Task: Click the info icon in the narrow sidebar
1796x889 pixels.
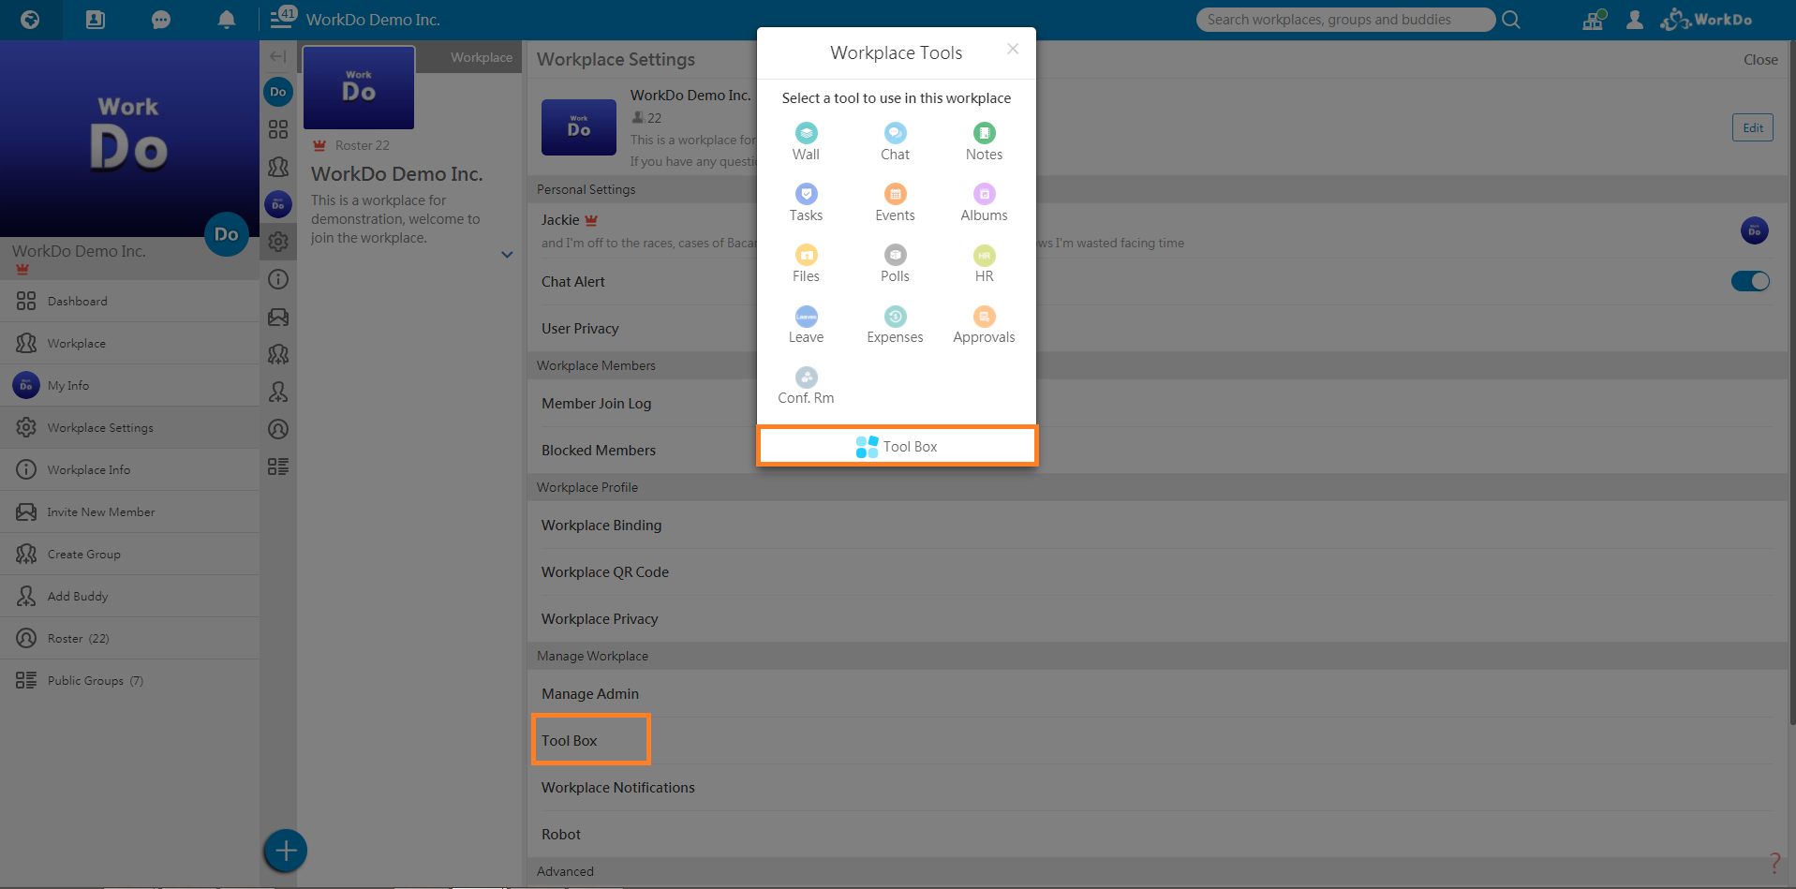Action: pyautogui.click(x=278, y=279)
